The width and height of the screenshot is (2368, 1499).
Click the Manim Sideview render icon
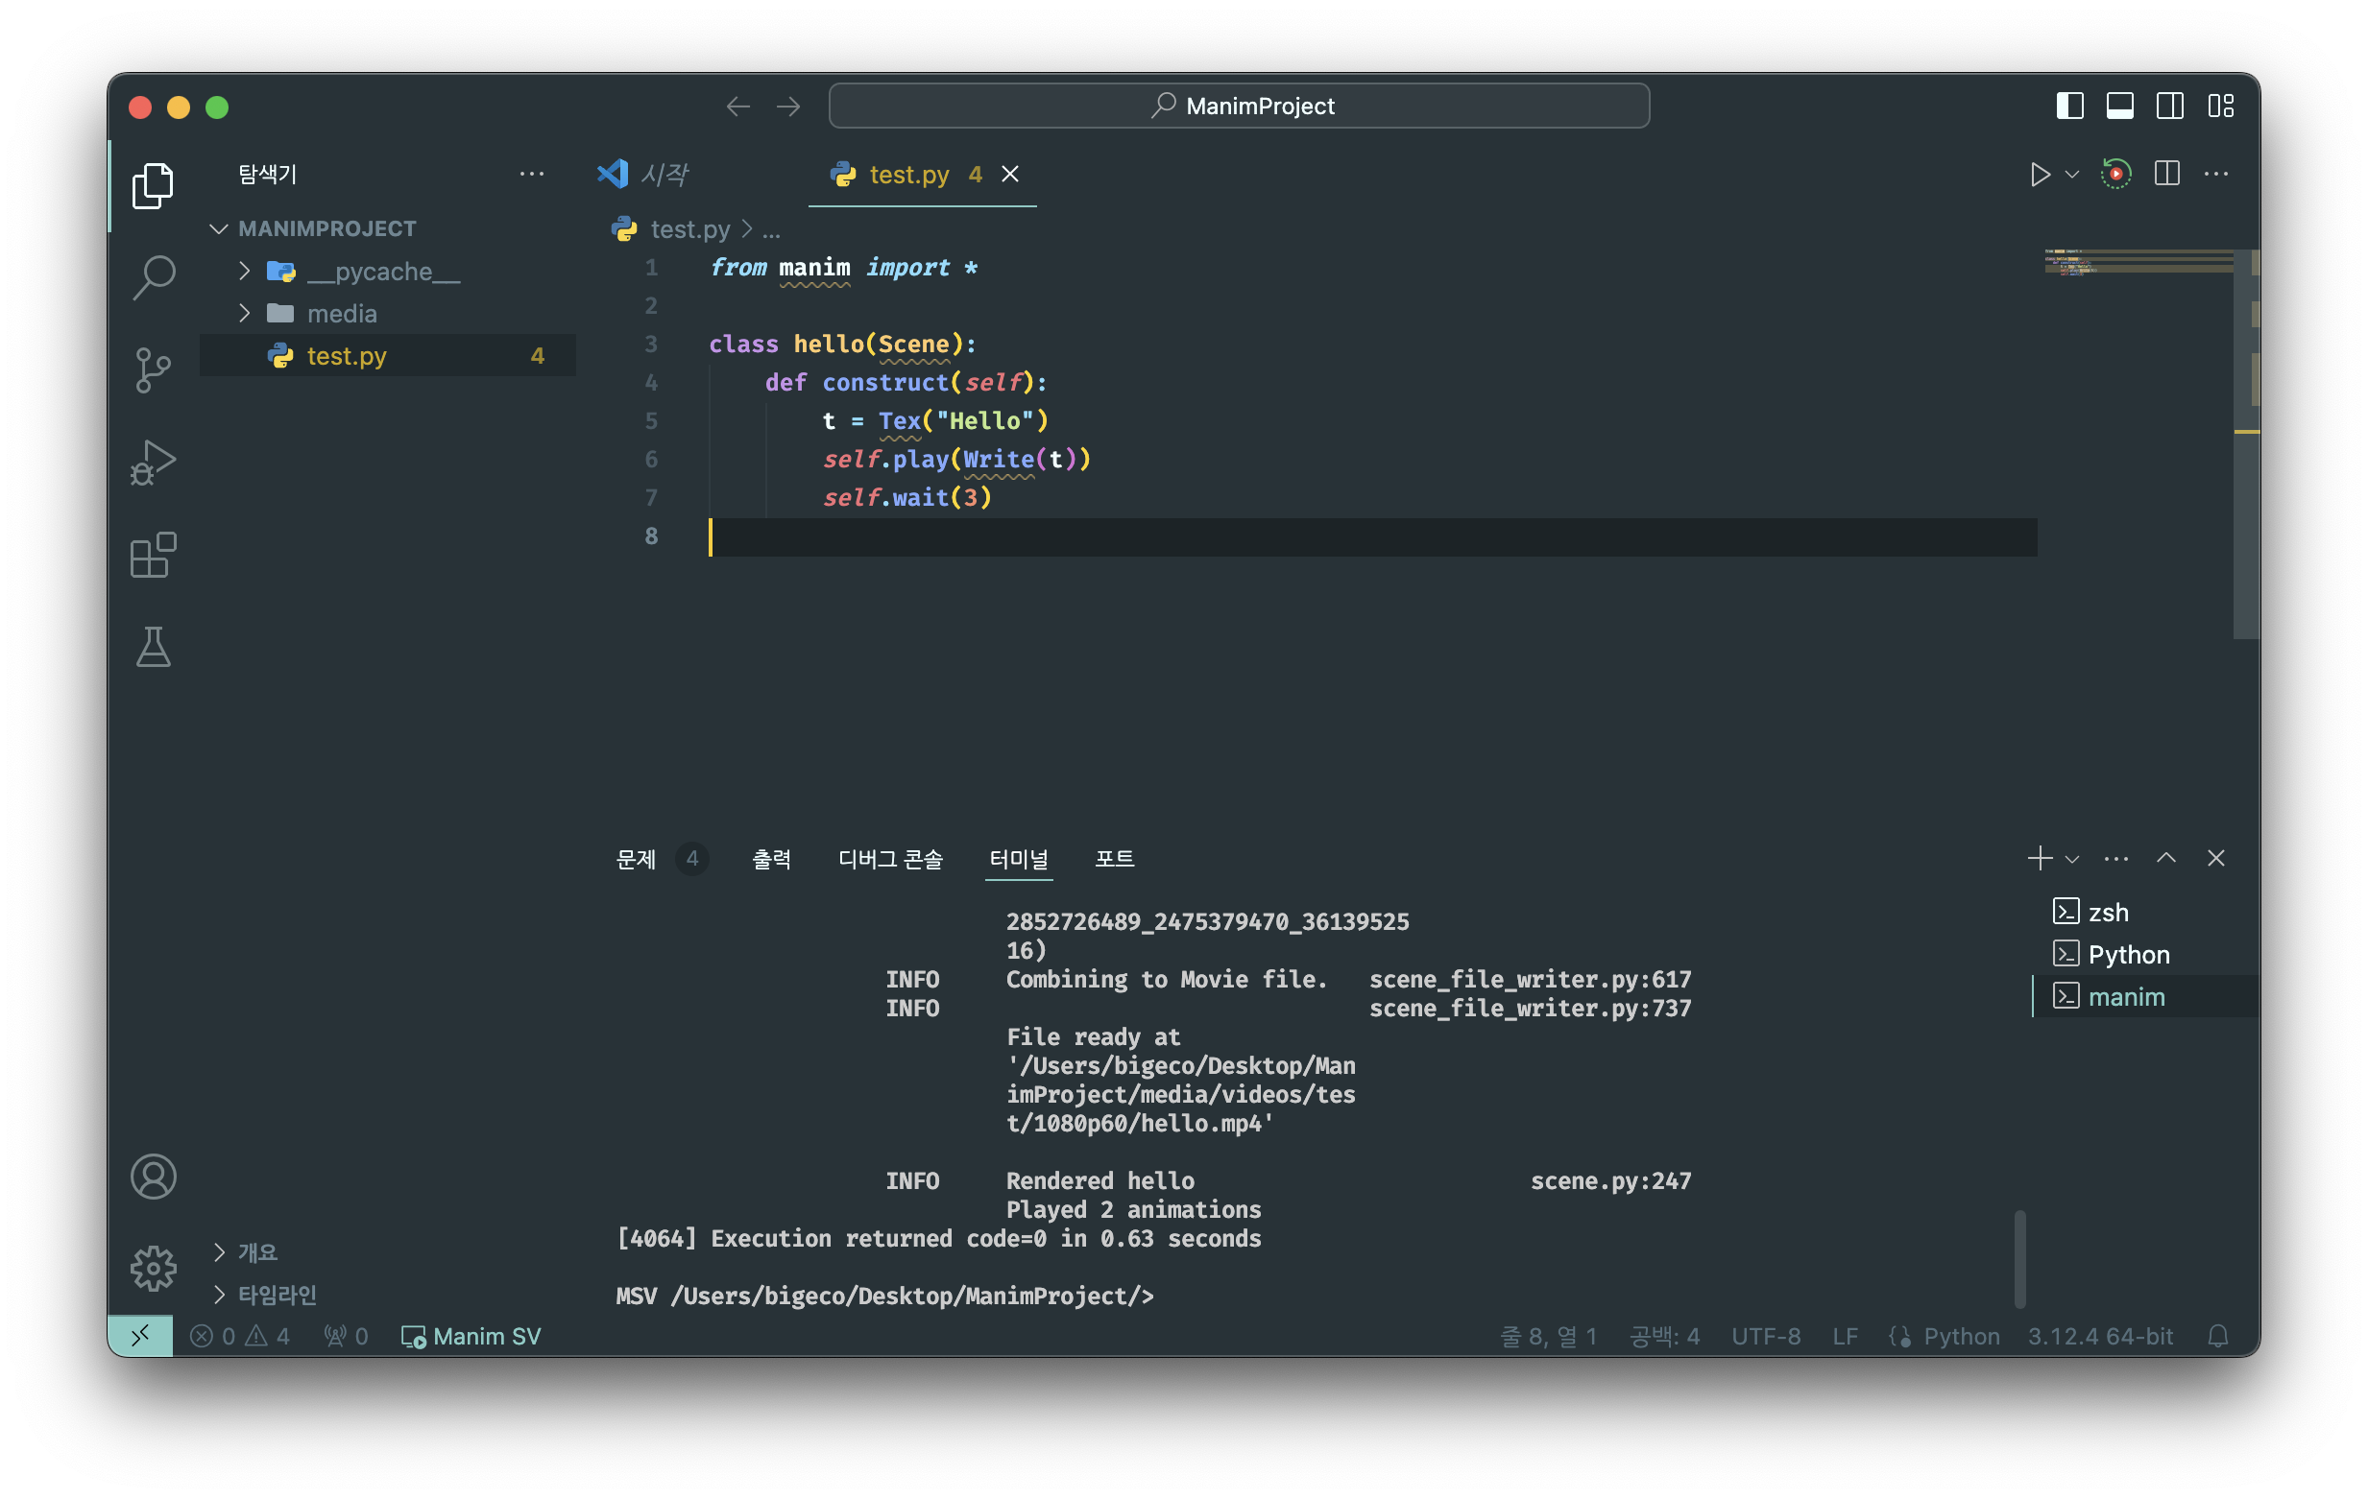[x=2115, y=174]
